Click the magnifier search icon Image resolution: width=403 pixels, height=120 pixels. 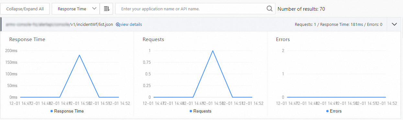point(270,9)
